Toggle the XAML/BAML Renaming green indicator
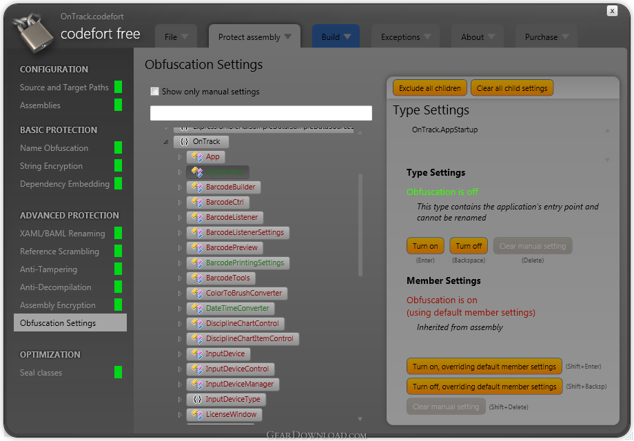This screenshot has height=441, width=634. click(x=118, y=233)
